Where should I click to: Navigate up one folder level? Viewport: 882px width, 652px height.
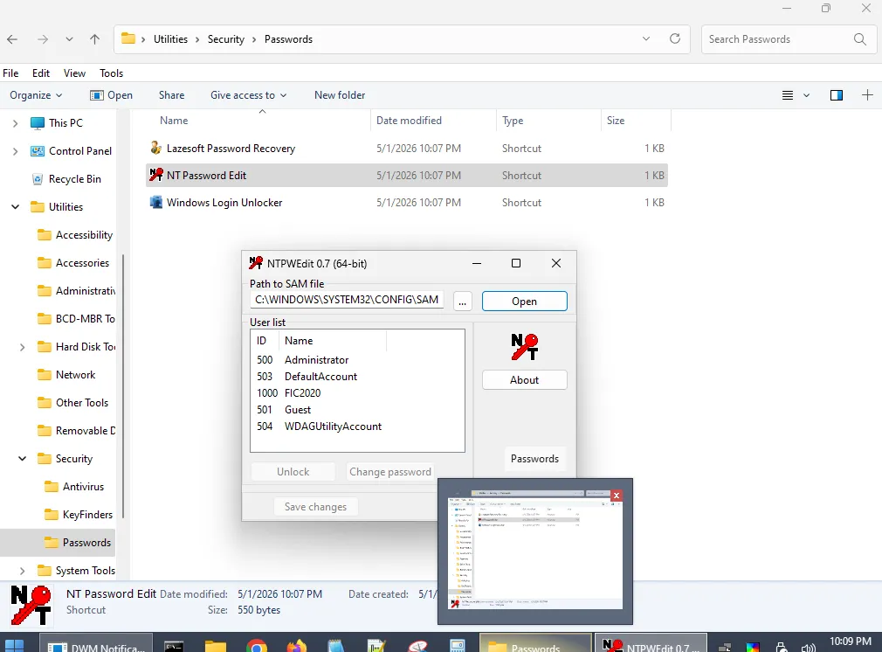94,39
